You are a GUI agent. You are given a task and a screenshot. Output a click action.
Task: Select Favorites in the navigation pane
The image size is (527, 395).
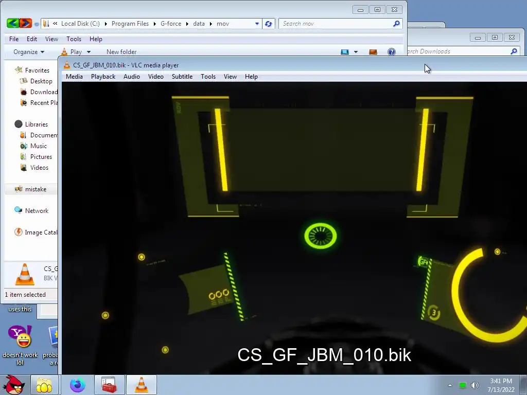tap(37, 70)
